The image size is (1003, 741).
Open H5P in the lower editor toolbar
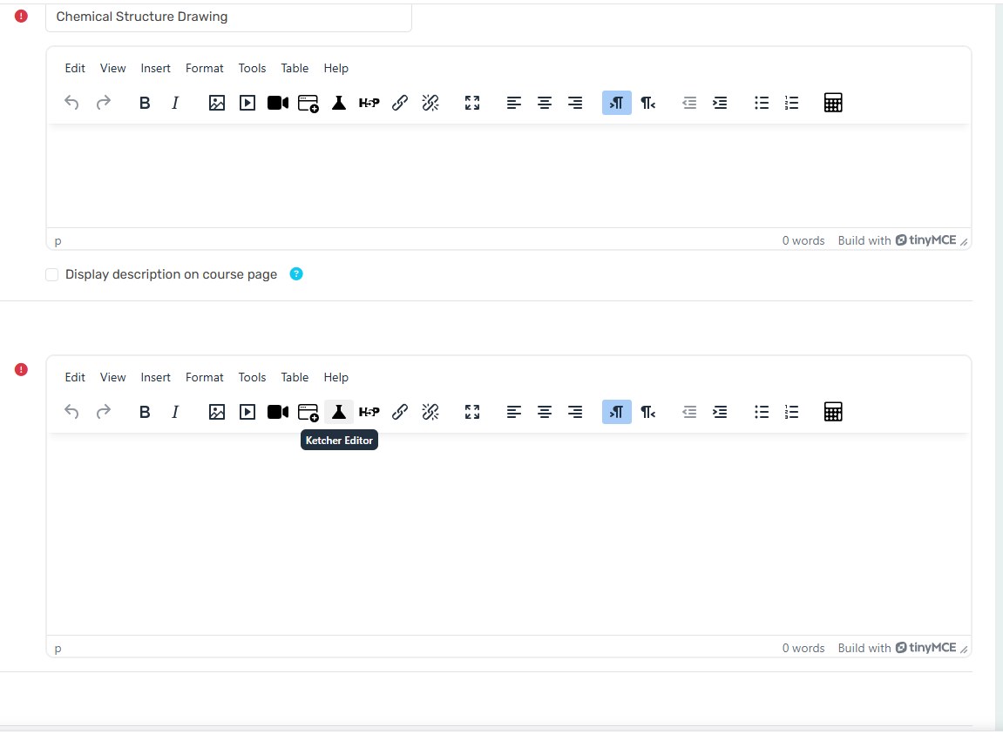369,412
